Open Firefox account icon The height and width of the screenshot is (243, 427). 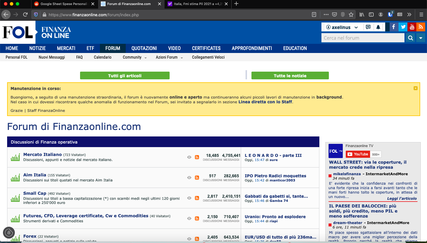tap(381, 14)
